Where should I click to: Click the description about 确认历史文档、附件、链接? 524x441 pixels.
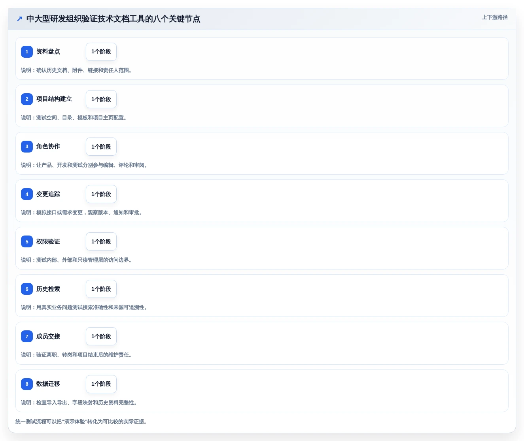77,70
